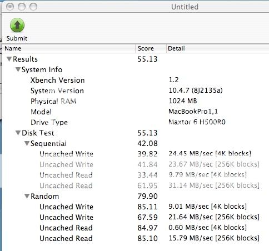The height and width of the screenshot is (251, 269).
Task: Select Sequential Uncached Read 256K blocks row
Action: [136, 185]
